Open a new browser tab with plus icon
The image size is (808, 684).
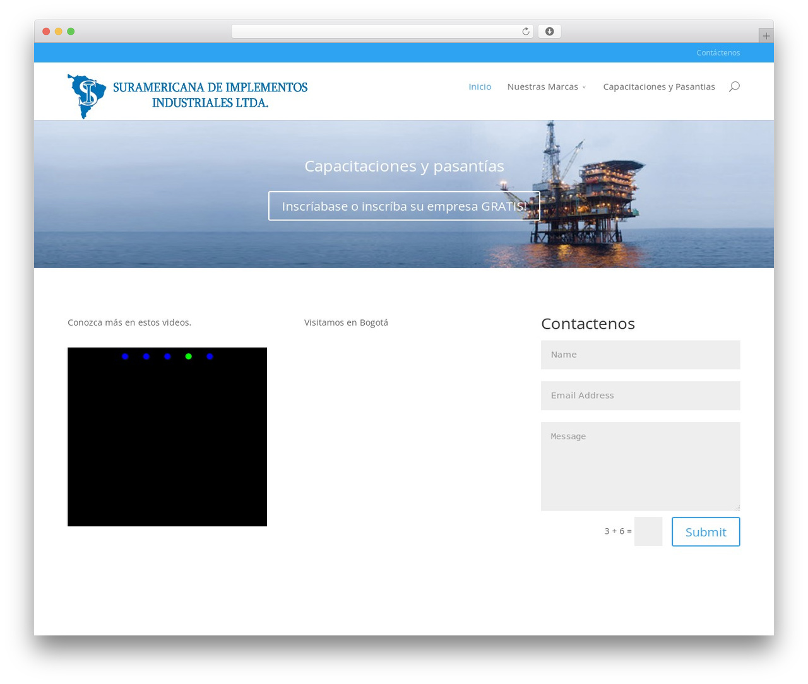(x=766, y=36)
